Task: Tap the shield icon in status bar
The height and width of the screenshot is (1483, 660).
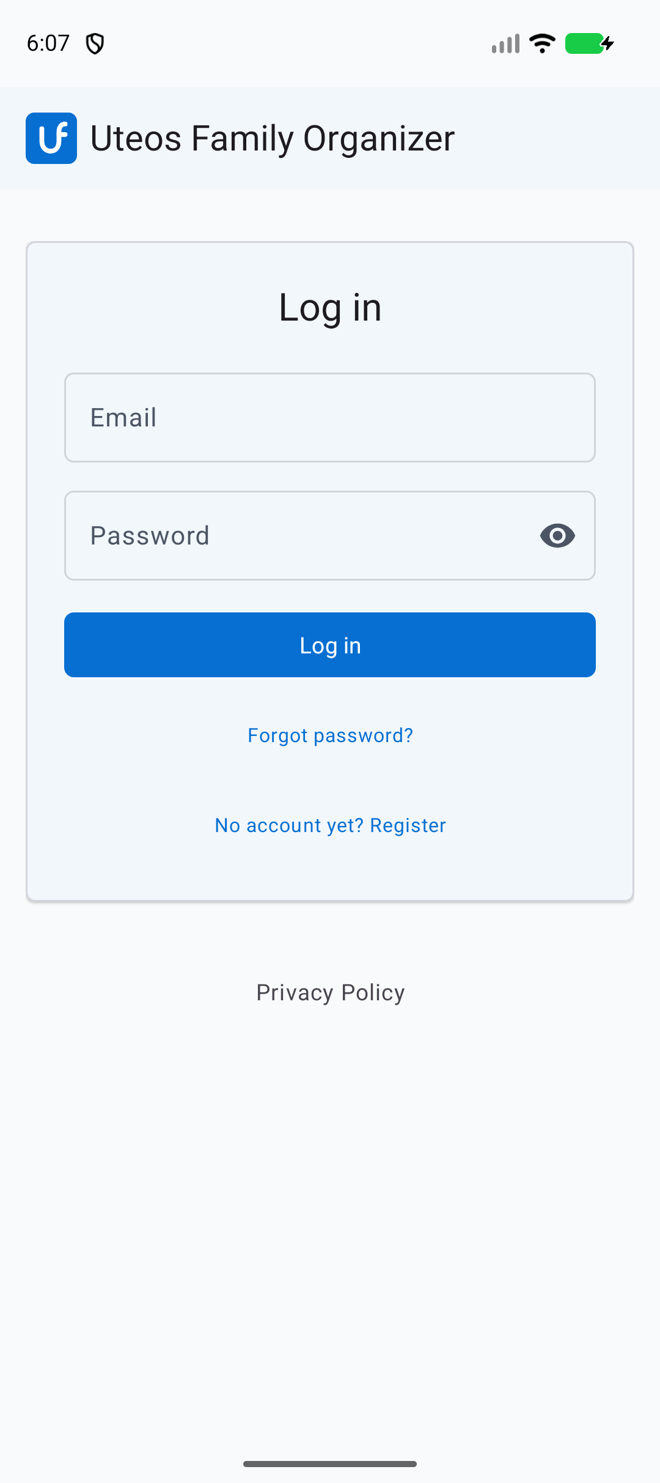Action: [x=95, y=43]
